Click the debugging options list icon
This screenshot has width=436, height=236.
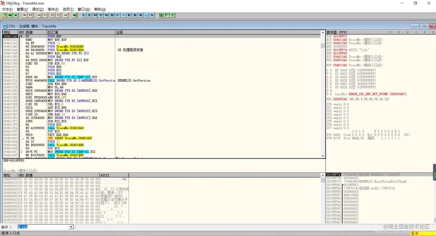click(x=161, y=15)
